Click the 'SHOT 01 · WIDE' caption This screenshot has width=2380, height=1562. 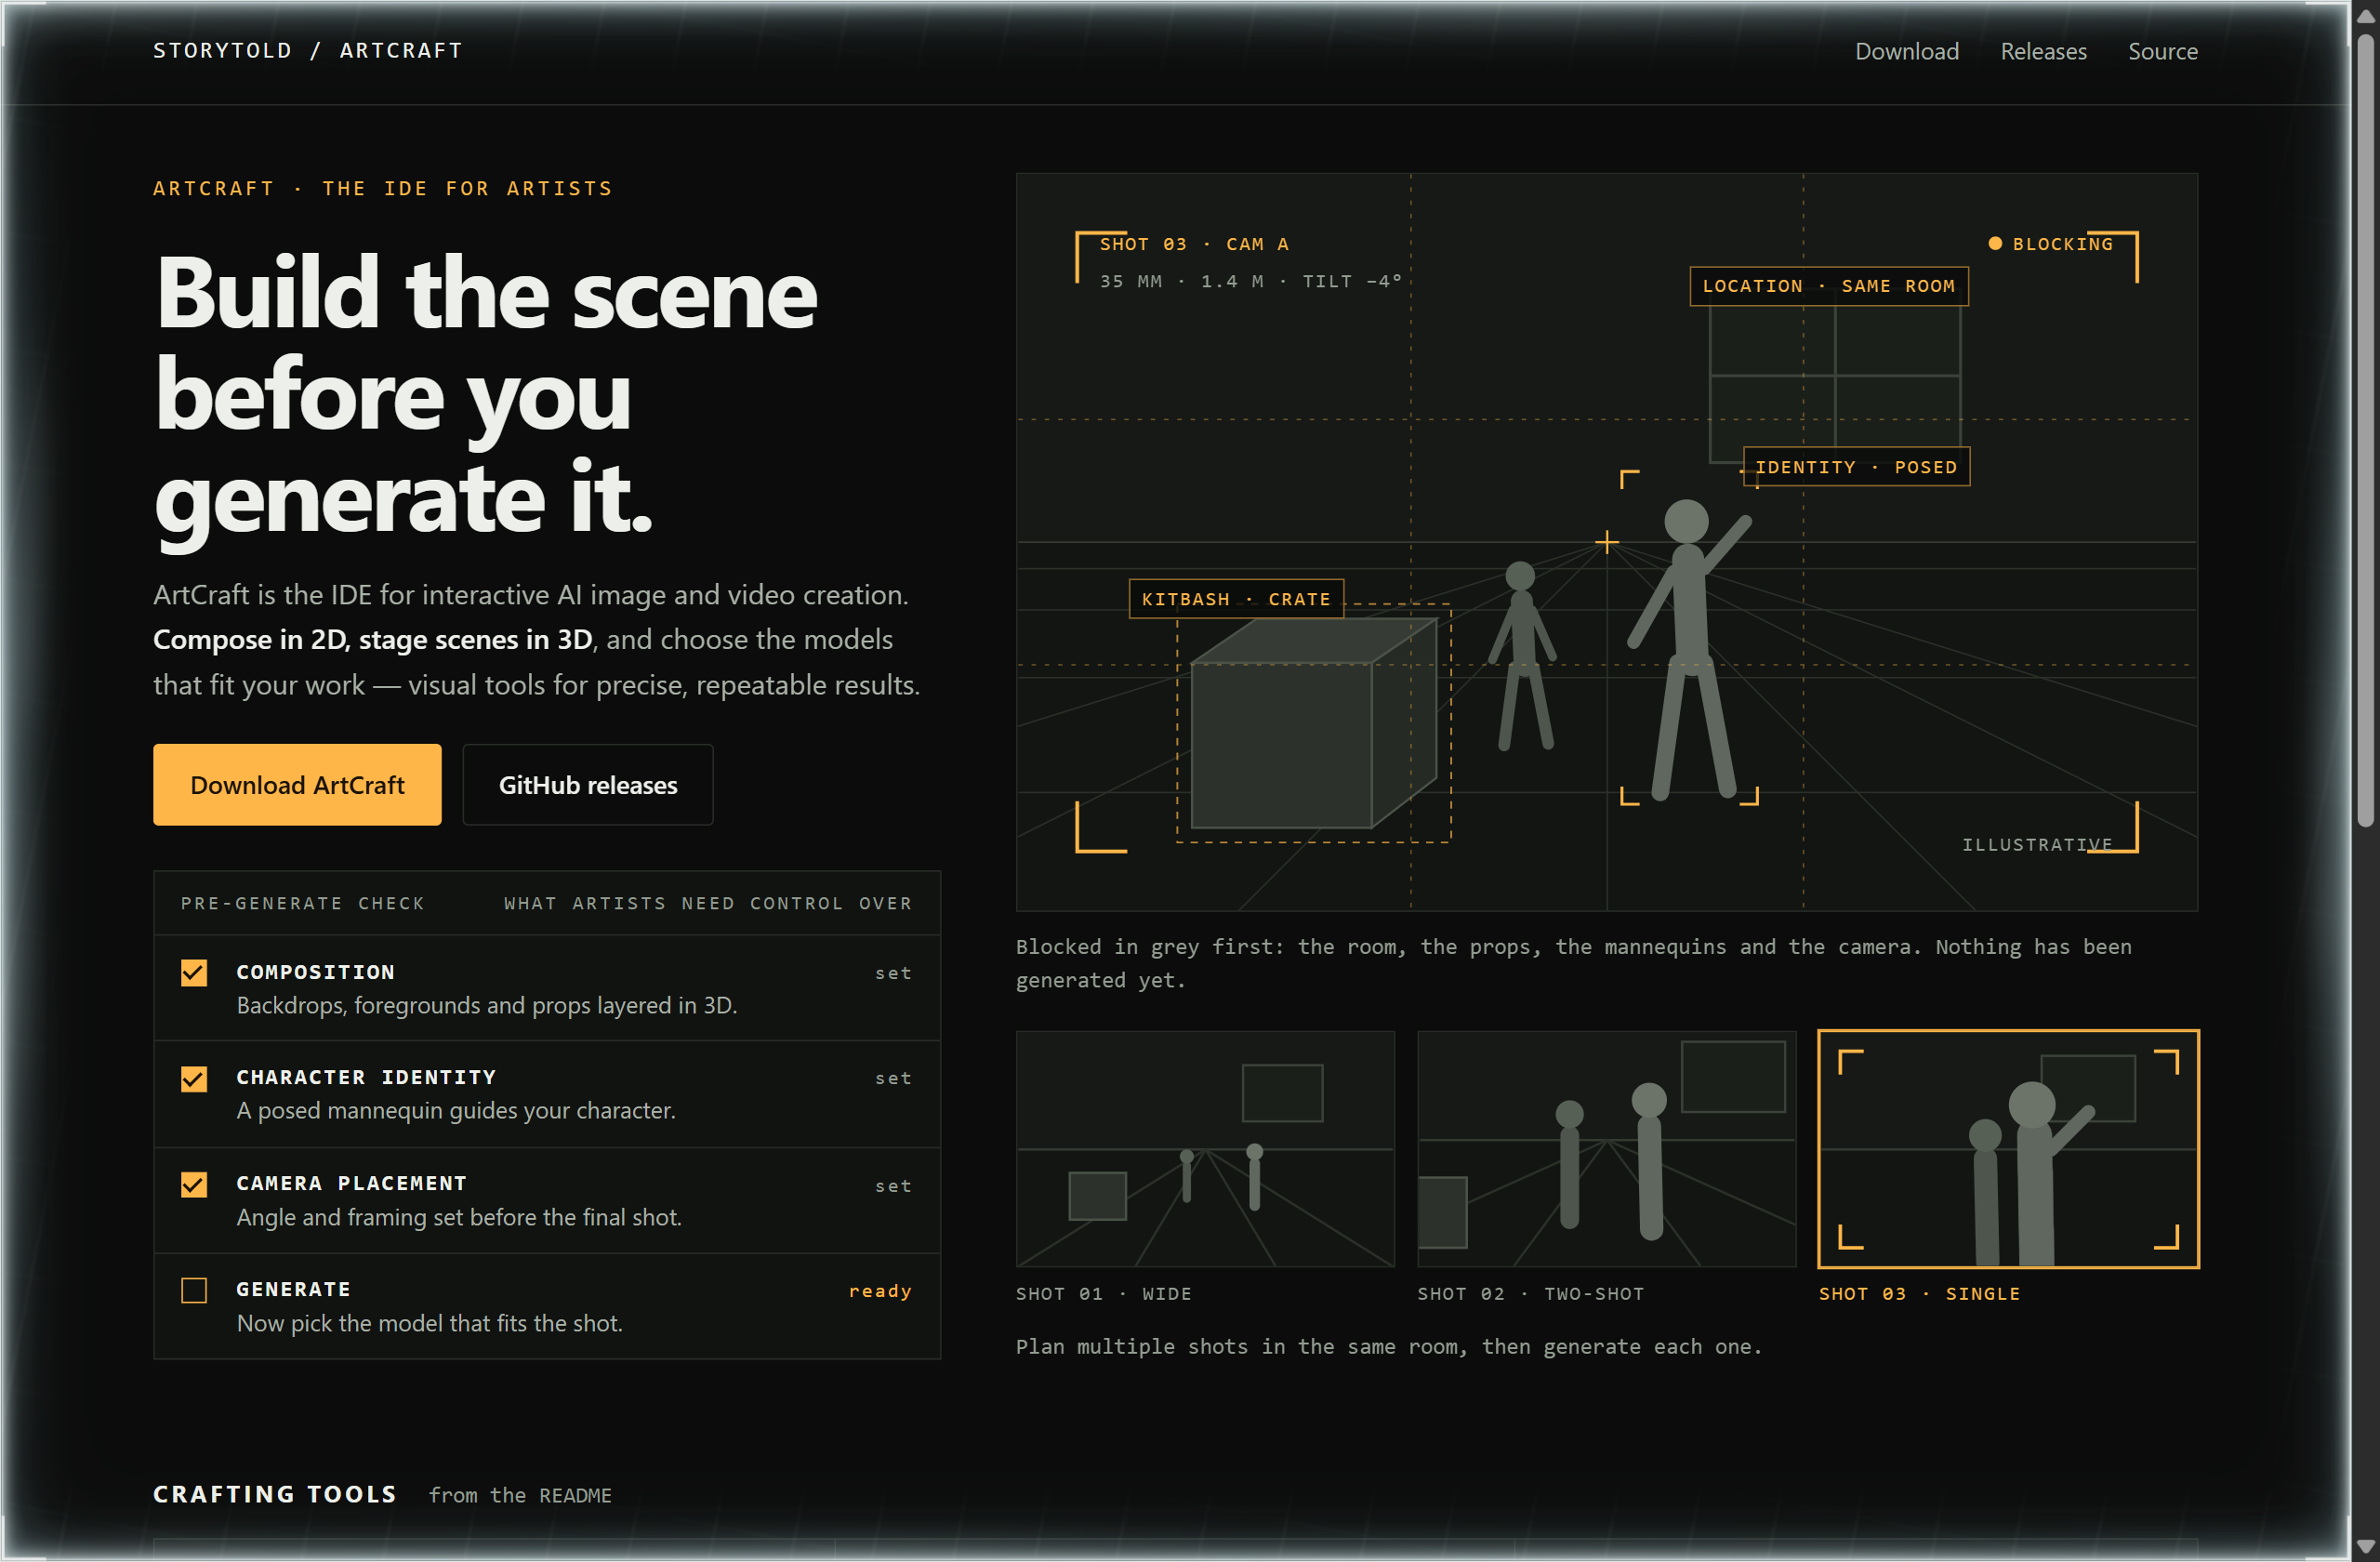(x=1103, y=1293)
